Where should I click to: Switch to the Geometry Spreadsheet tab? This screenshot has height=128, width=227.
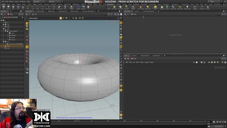(88, 11)
